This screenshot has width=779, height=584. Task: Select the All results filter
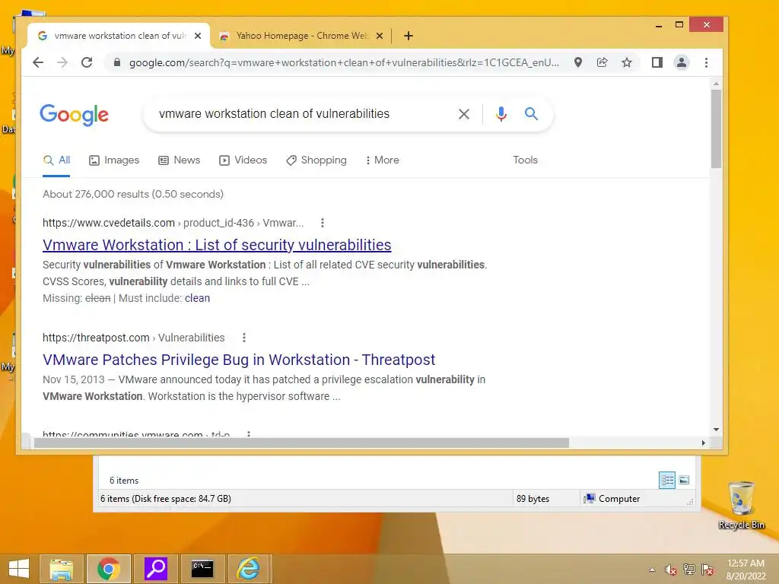click(x=56, y=160)
